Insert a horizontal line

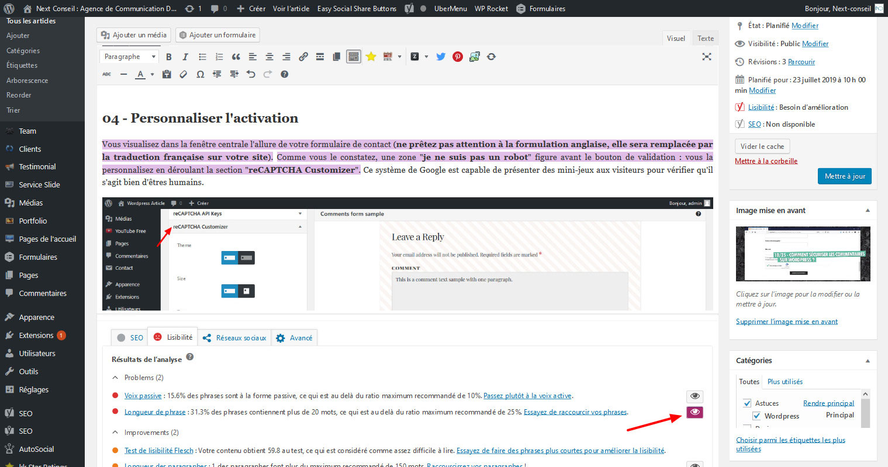pos(123,74)
